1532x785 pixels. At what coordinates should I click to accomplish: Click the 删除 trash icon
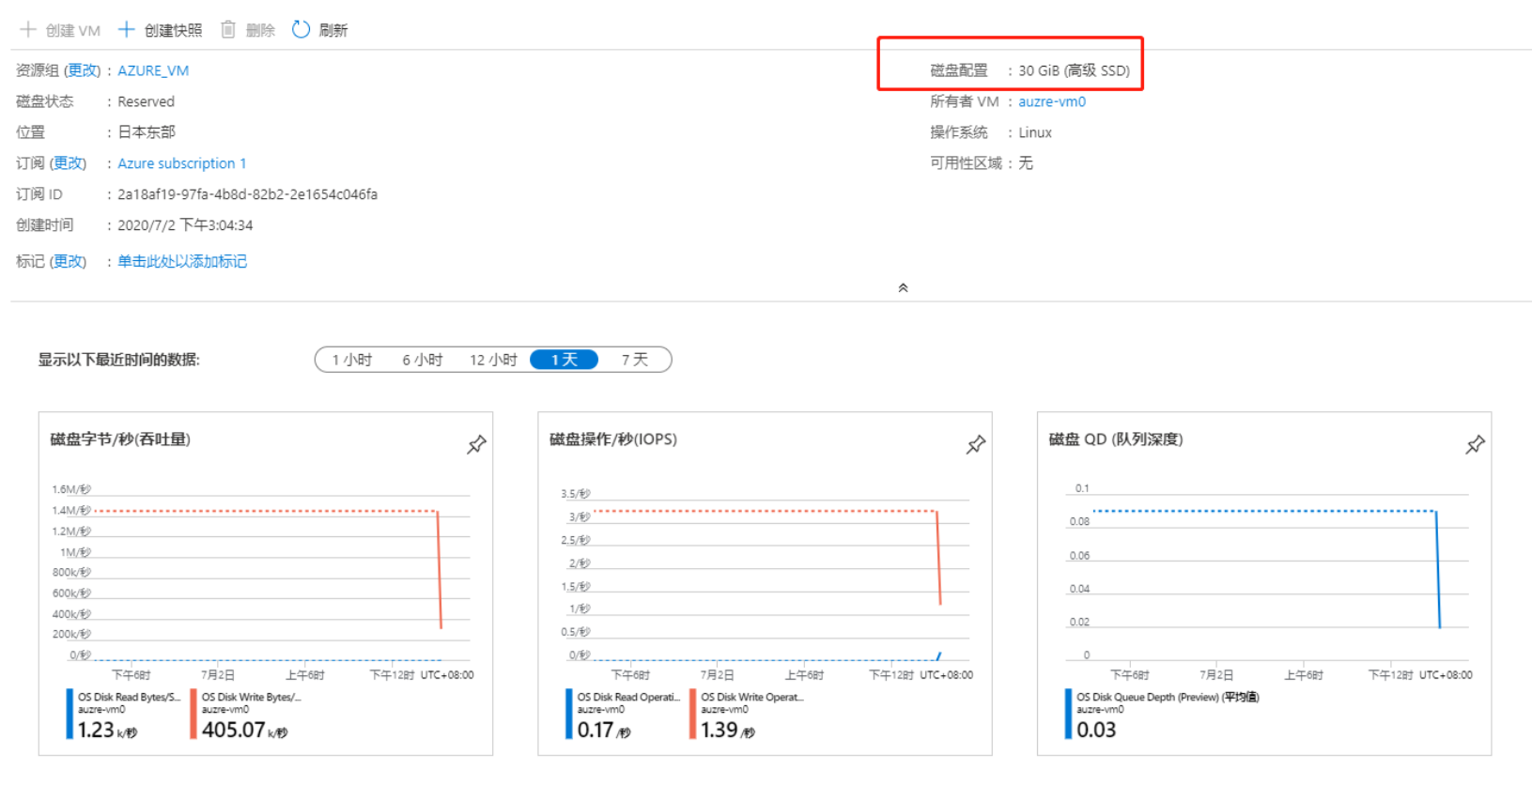[228, 30]
